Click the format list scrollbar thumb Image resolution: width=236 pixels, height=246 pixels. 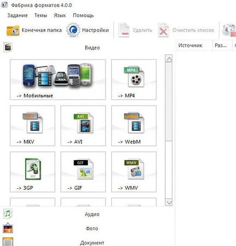point(169,102)
